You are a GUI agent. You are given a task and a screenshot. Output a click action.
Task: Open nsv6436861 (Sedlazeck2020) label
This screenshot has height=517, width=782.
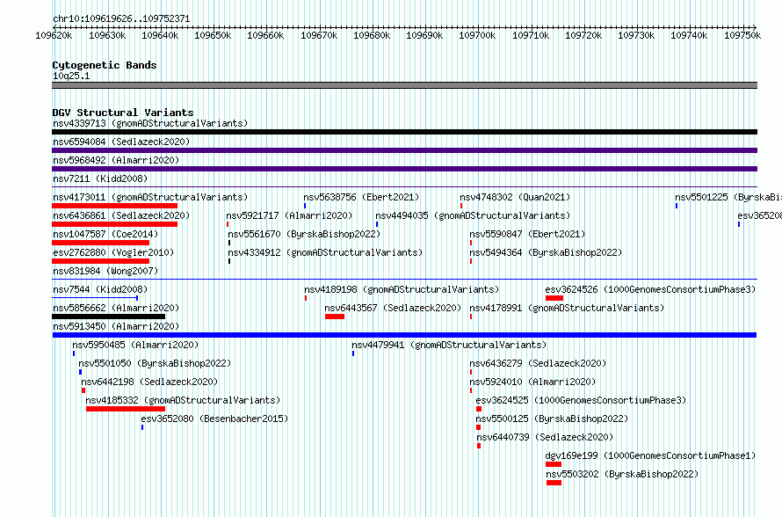click(121, 215)
